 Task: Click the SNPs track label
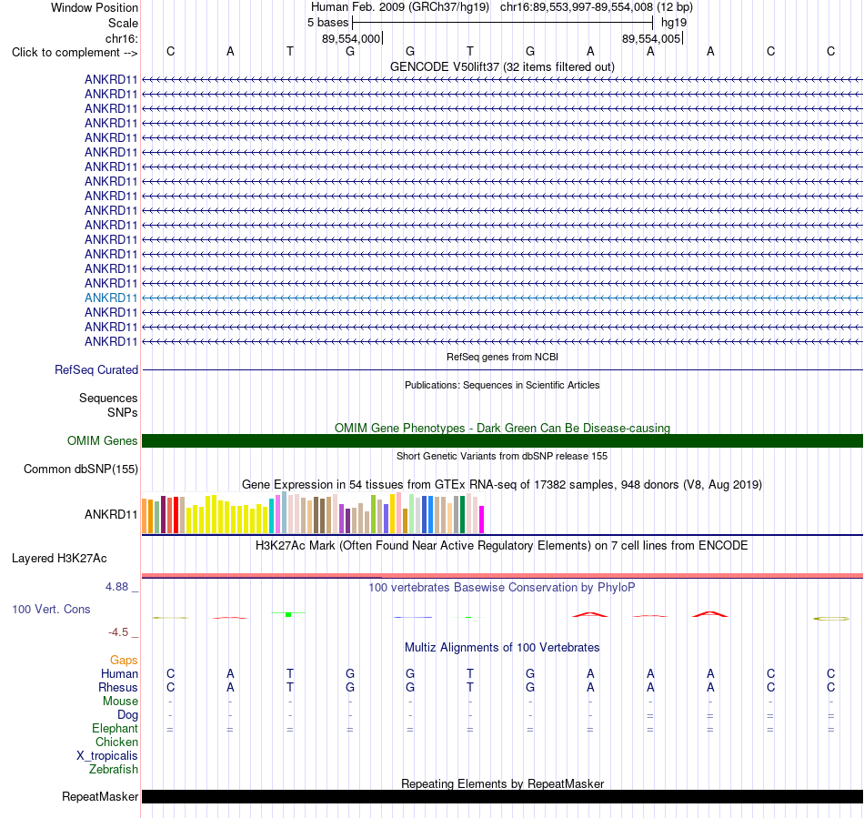[x=123, y=412]
